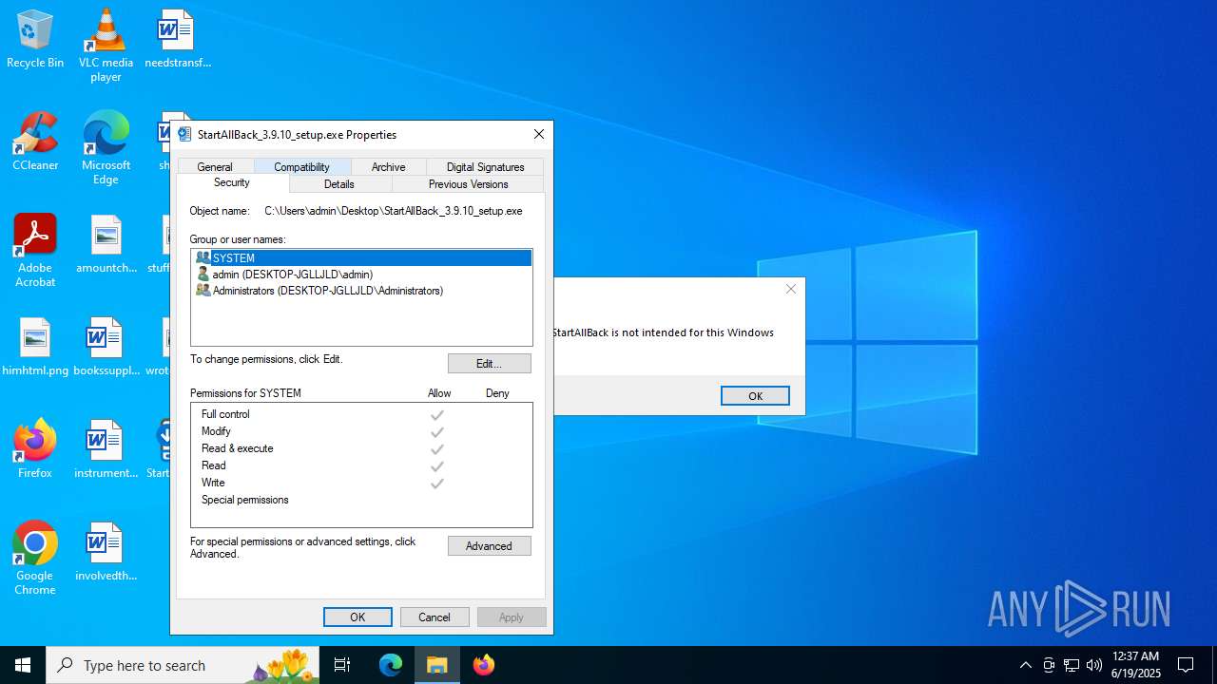
Task: Open Edge from the taskbar
Action: 391,665
